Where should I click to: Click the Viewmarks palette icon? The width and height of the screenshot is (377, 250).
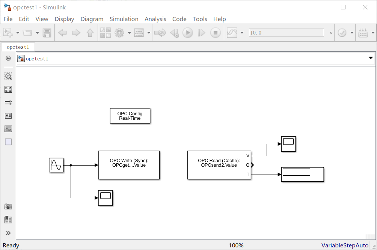coord(8,220)
